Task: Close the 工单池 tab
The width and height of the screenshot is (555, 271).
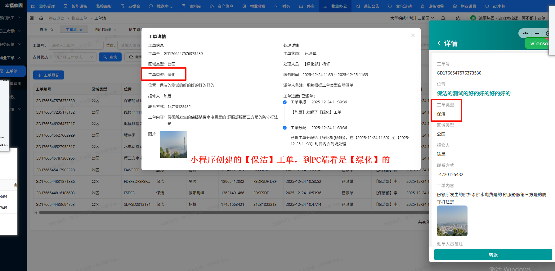Action: click(81, 30)
